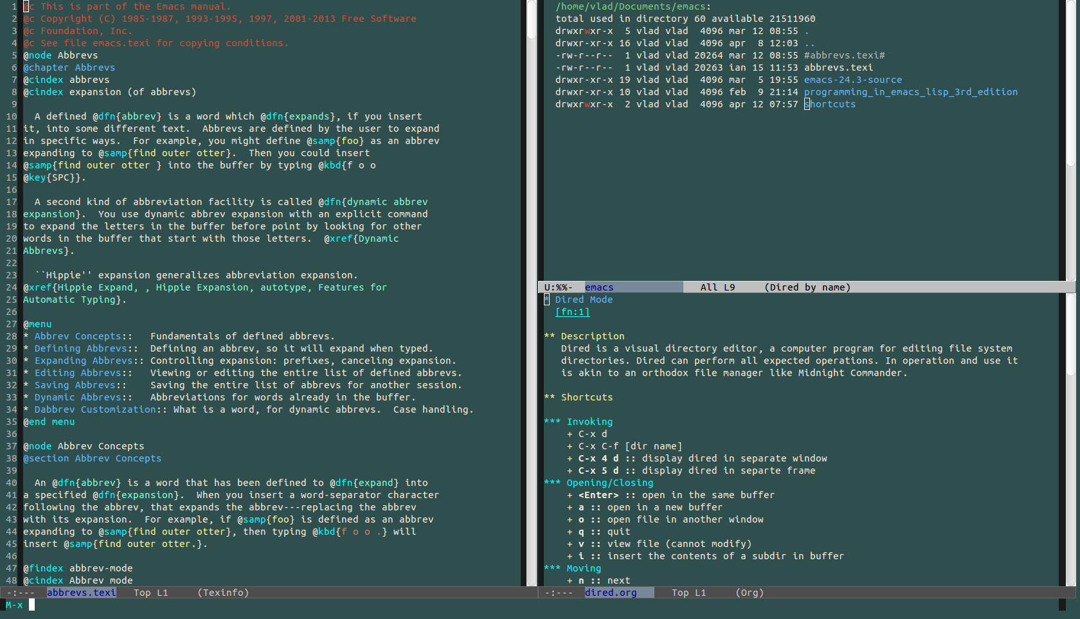Click the scrollbar of the dired window
The image size is (1080, 619).
coord(1070,140)
